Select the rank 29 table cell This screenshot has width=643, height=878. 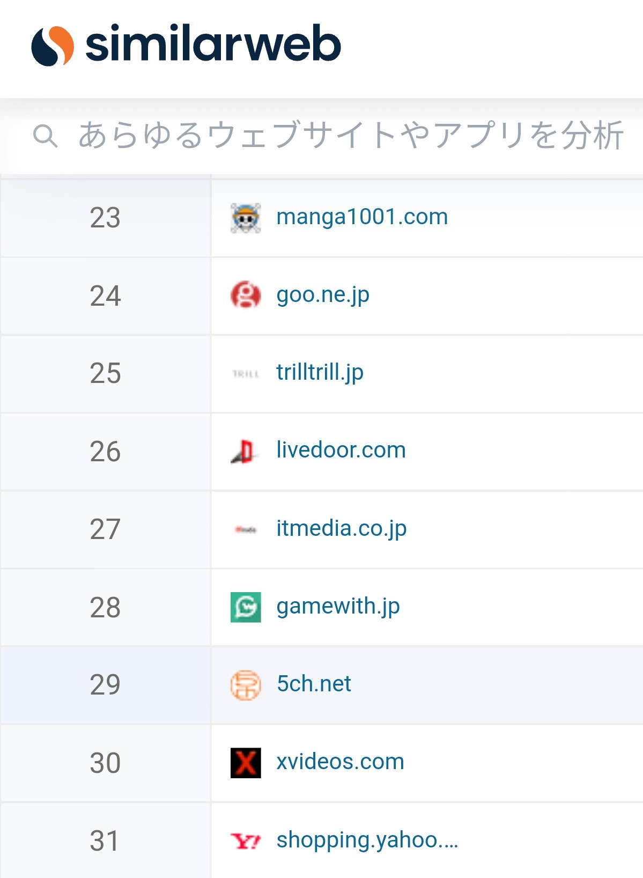click(105, 685)
